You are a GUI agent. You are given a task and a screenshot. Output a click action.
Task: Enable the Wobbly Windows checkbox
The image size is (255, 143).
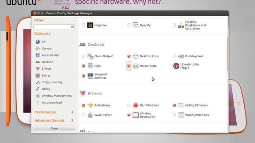[x=174, y=115]
